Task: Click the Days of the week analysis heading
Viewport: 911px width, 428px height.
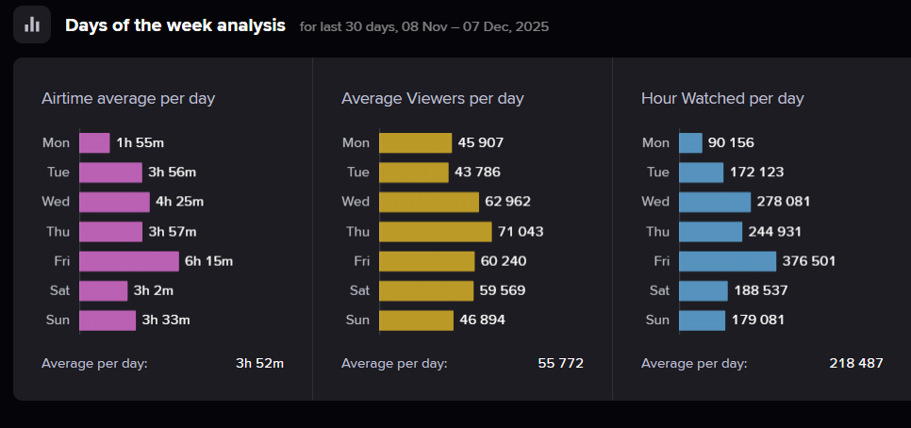Action: point(174,25)
